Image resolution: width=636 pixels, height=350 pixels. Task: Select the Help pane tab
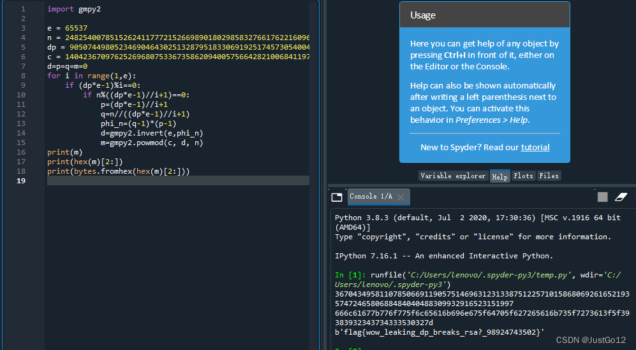499,176
